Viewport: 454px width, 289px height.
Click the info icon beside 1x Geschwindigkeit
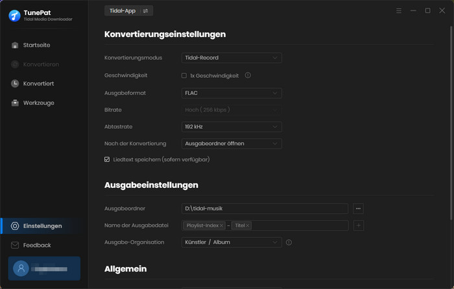248,75
